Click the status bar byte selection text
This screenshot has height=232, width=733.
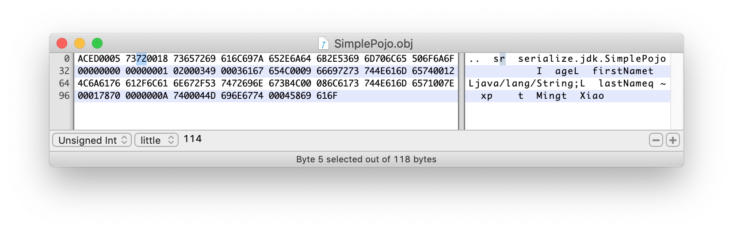366,159
